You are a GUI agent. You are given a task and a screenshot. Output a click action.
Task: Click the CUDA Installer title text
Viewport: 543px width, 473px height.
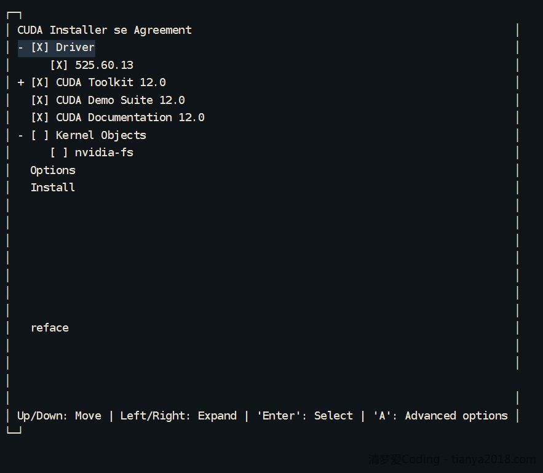[62, 30]
